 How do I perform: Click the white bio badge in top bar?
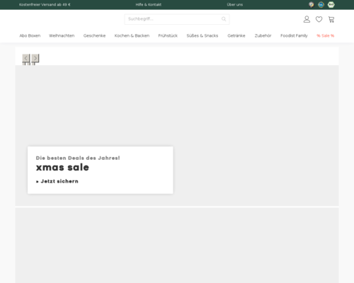331,5
